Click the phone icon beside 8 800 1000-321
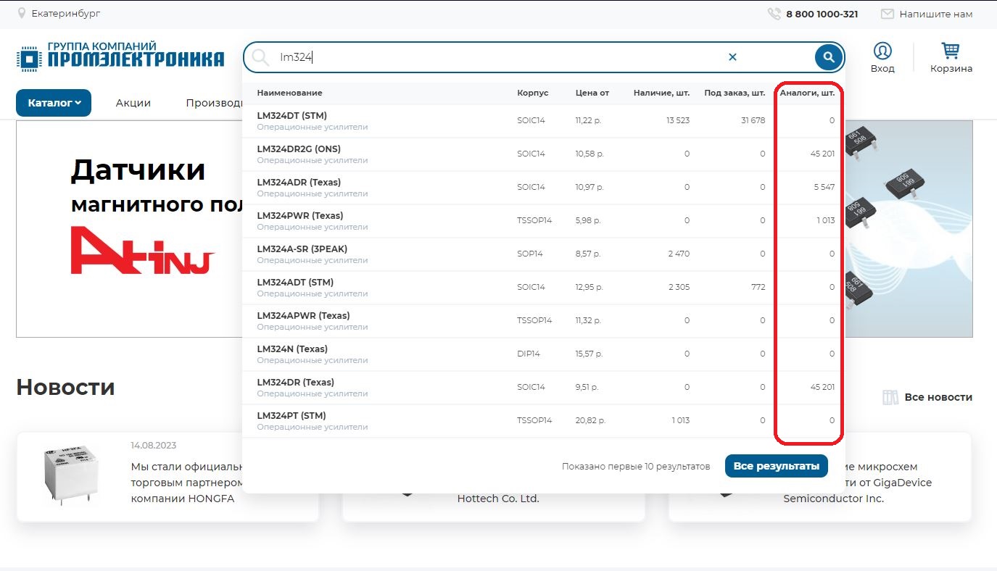The width and height of the screenshot is (997, 571). pos(774,14)
